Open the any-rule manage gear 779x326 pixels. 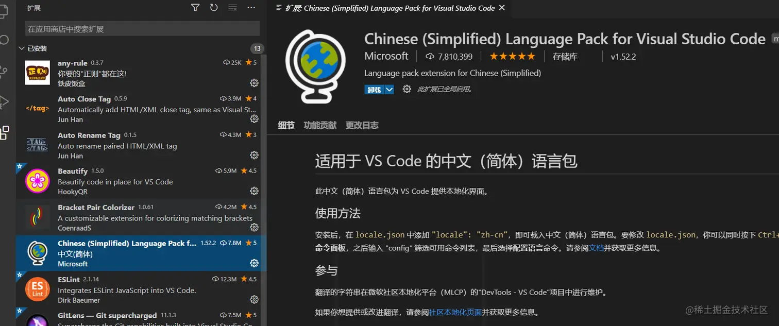pos(254,83)
